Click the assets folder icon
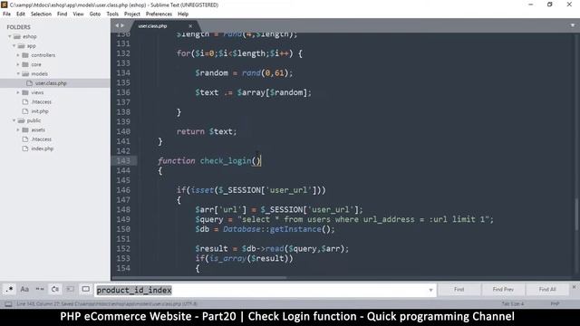 [x=25, y=129]
